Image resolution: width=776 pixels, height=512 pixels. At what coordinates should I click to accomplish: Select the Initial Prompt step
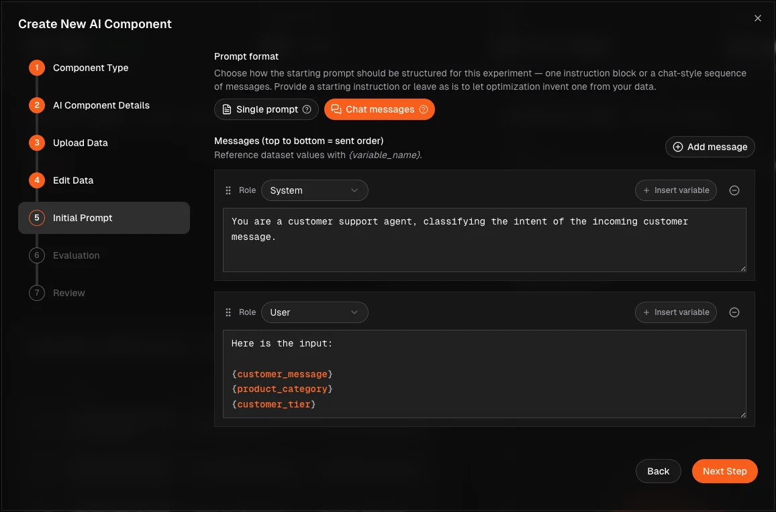104,218
